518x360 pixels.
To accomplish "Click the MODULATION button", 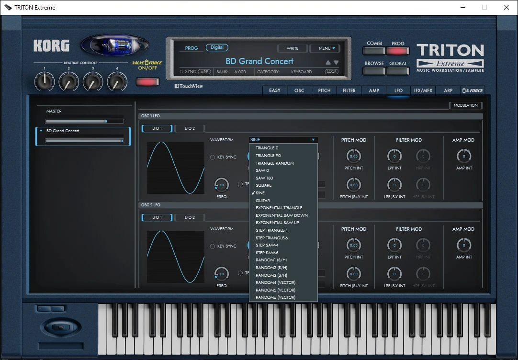I will (465, 105).
